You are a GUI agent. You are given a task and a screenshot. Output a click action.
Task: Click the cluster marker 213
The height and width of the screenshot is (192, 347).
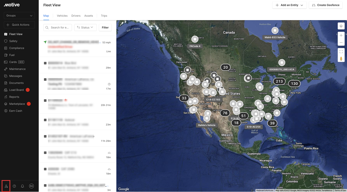pyautogui.click(x=279, y=81)
